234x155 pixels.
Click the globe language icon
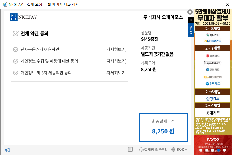pyautogui.click(x=174, y=149)
